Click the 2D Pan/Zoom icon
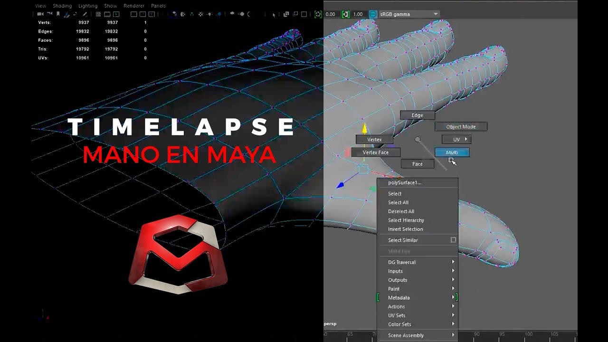The height and width of the screenshot is (342, 608). pos(76,14)
